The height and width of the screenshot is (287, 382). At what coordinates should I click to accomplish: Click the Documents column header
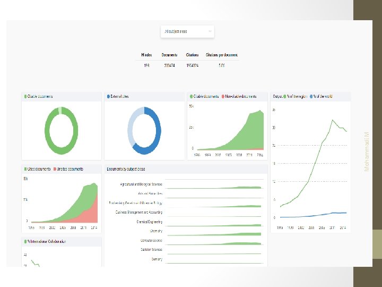pyautogui.click(x=170, y=55)
